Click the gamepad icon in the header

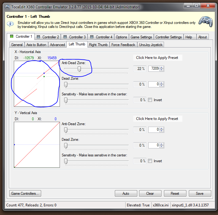pos(206,21)
